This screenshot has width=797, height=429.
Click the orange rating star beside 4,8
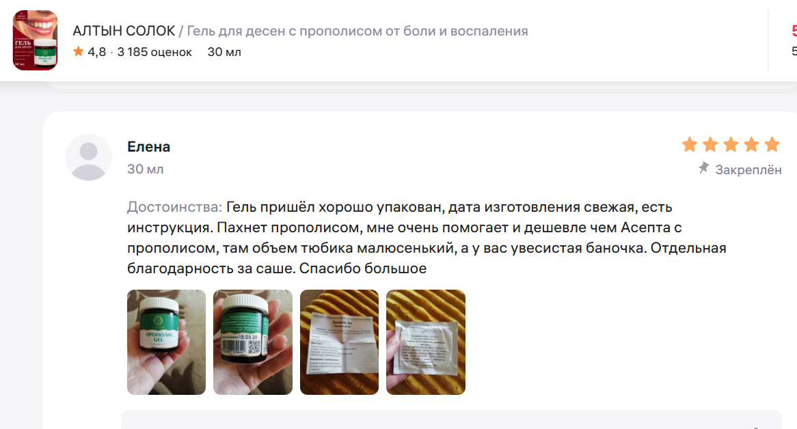79,51
